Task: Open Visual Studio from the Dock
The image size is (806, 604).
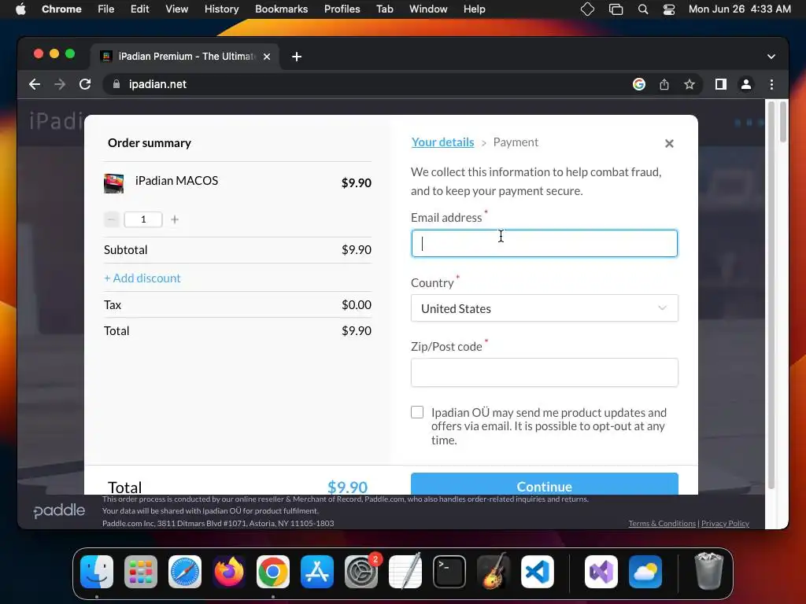Action: coord(601,572)
